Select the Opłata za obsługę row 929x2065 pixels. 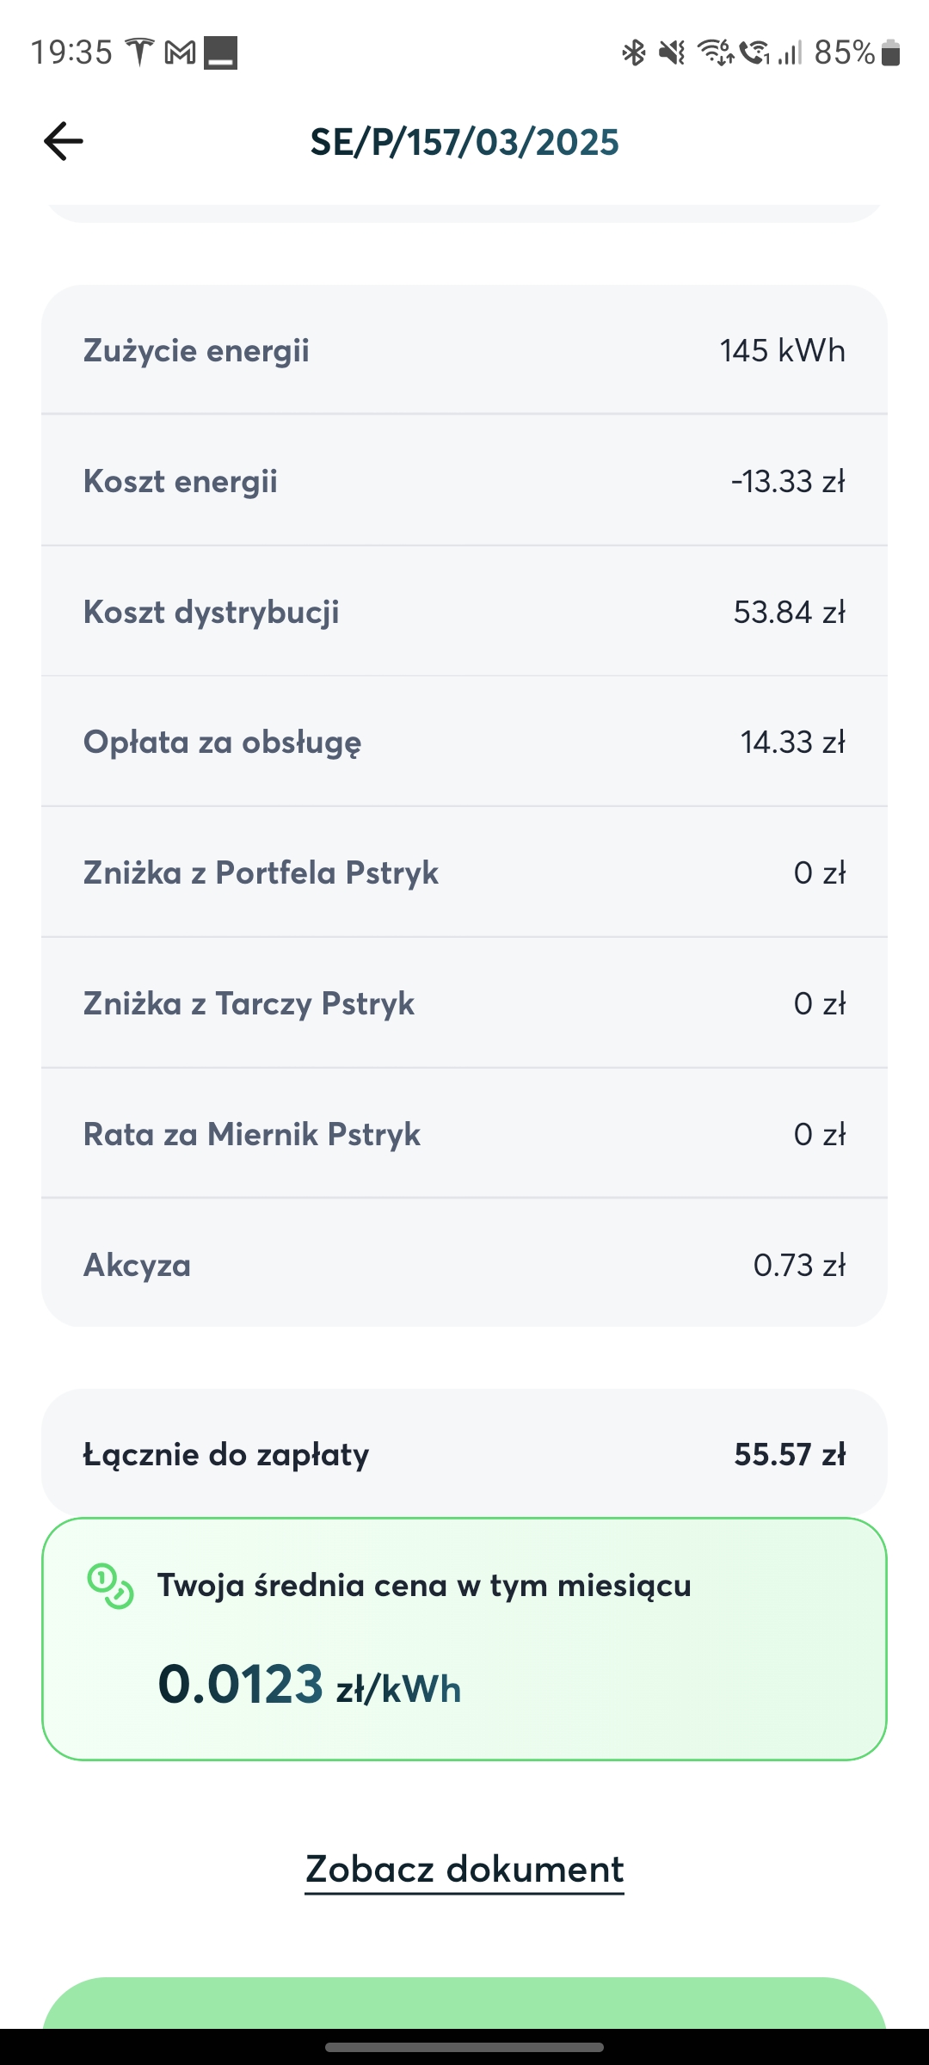click(464, 742)
